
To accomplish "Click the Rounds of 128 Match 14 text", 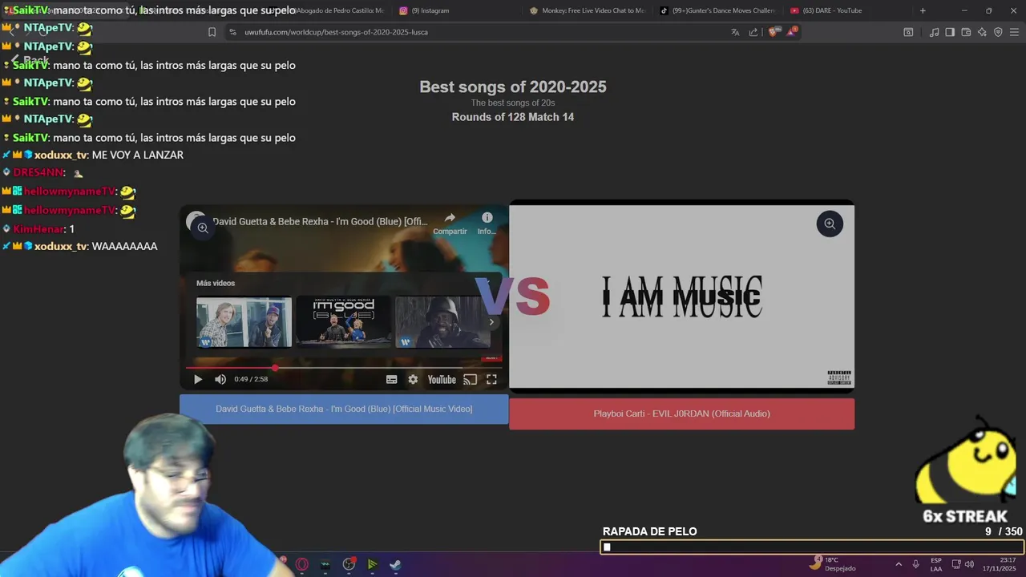I will pos(513,117).
